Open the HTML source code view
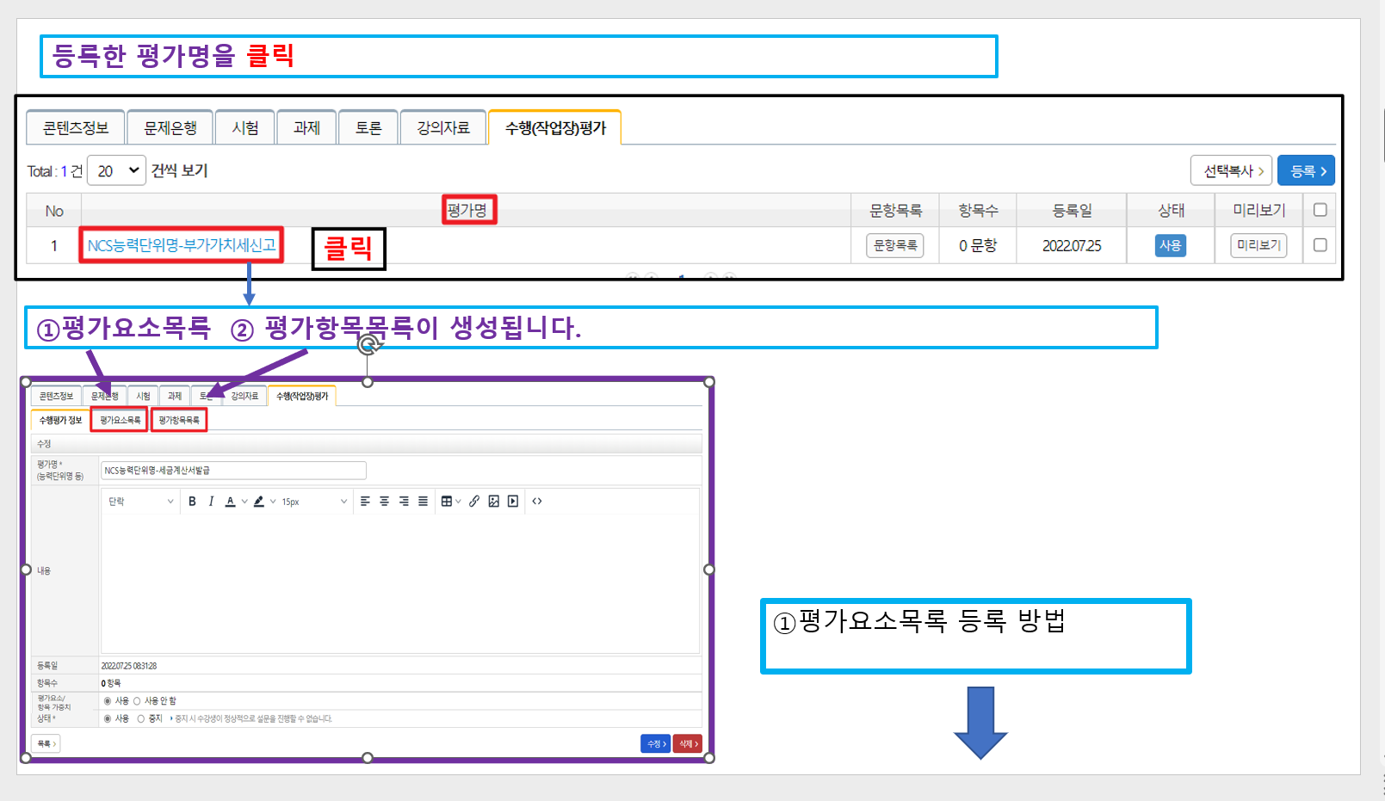 coord(537,502)
